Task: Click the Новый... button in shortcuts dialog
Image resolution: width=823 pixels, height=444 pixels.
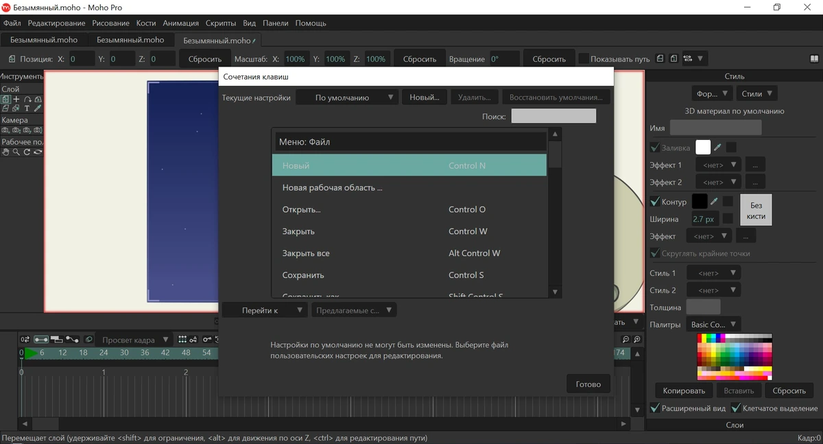Action: pos(425,97)
